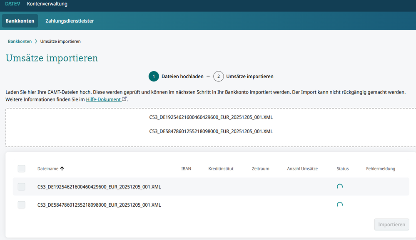
Task: Click the Fehlermeldung column header
Action: click(x=380, y=168)
